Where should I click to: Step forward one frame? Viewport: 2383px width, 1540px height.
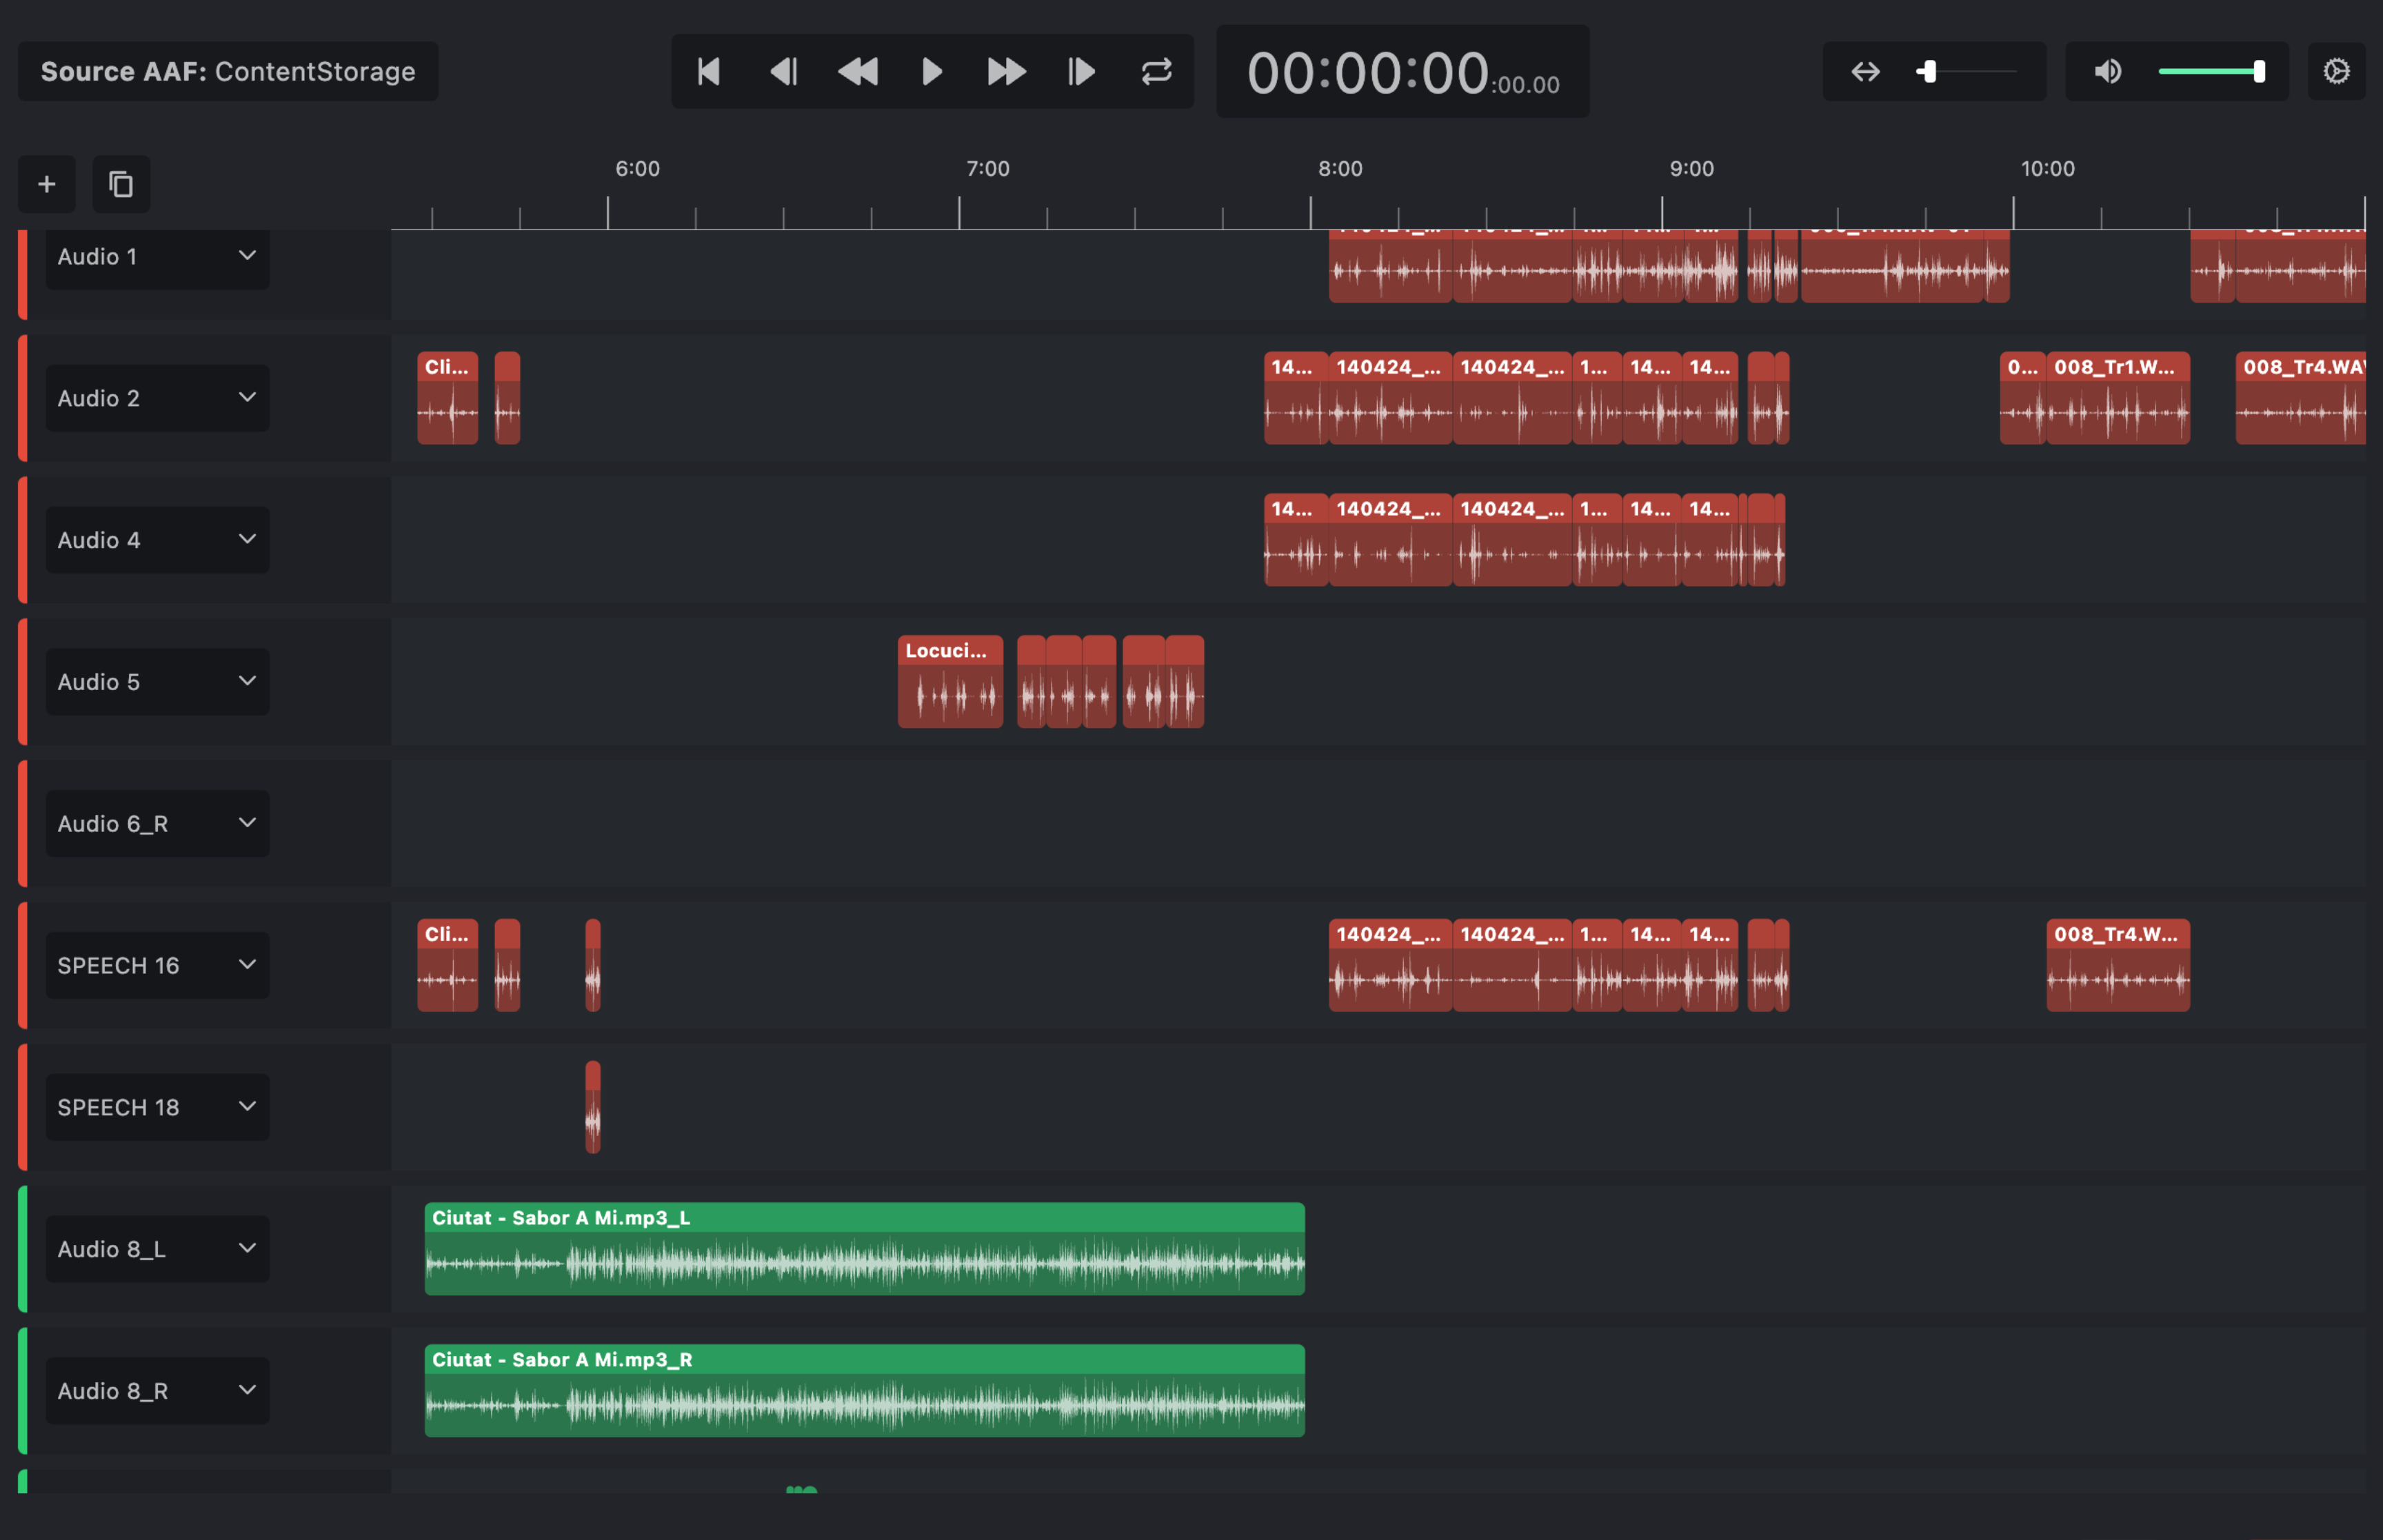1081,72
